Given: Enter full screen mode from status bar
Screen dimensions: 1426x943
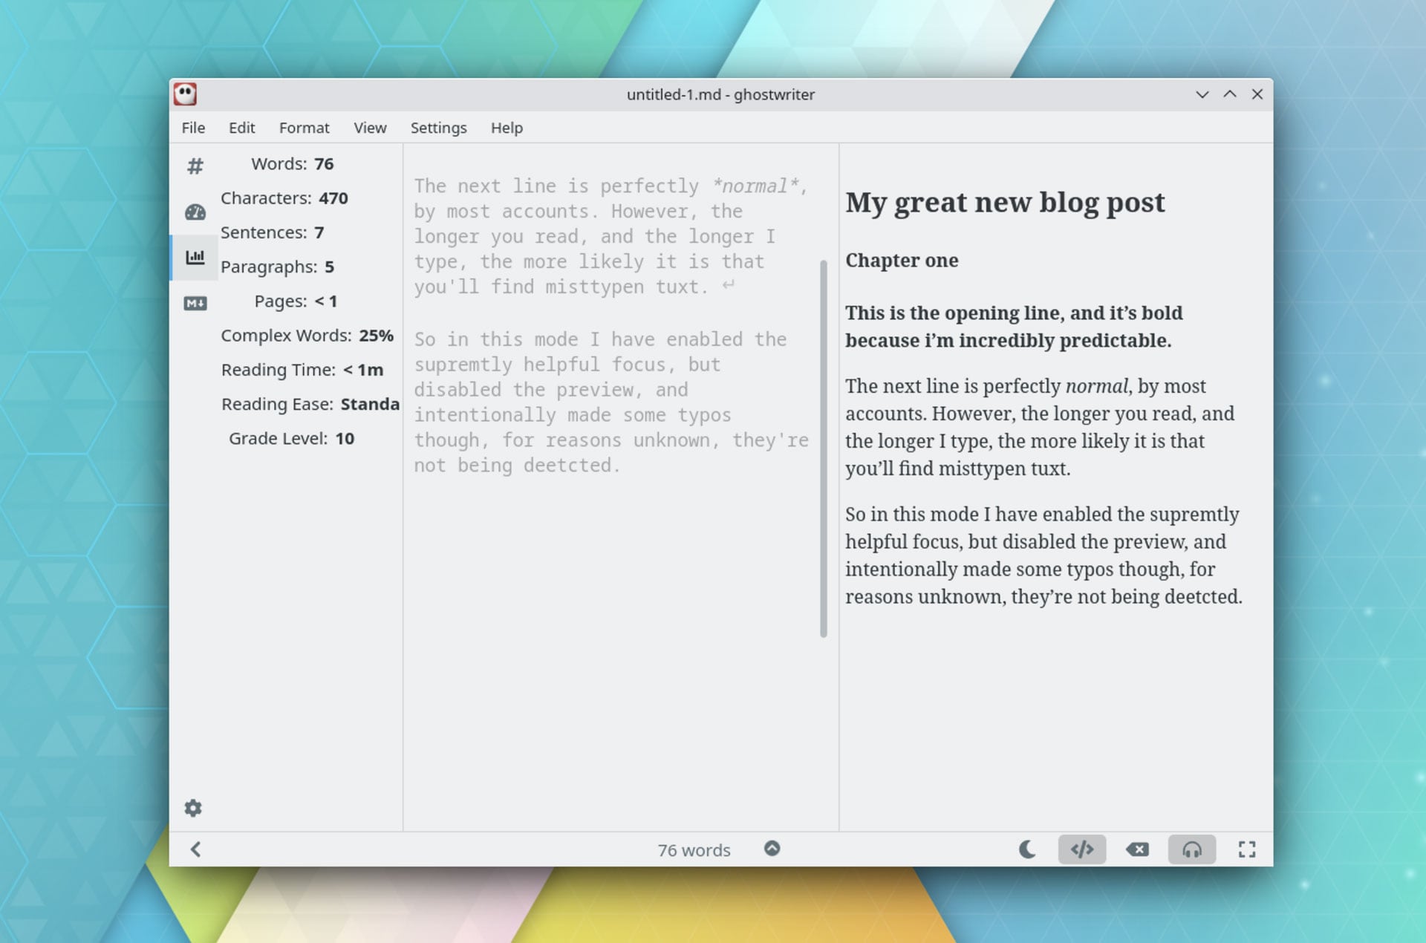Looking at the screenshot, I should pyautogui.click(x=1247, y=849).
